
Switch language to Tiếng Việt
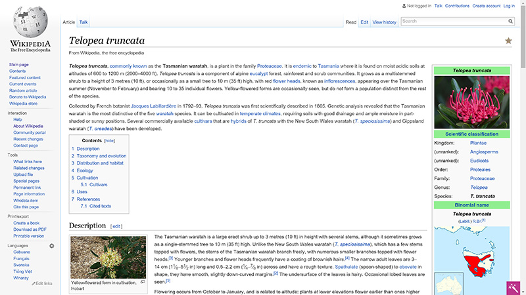tap(23, 271)
